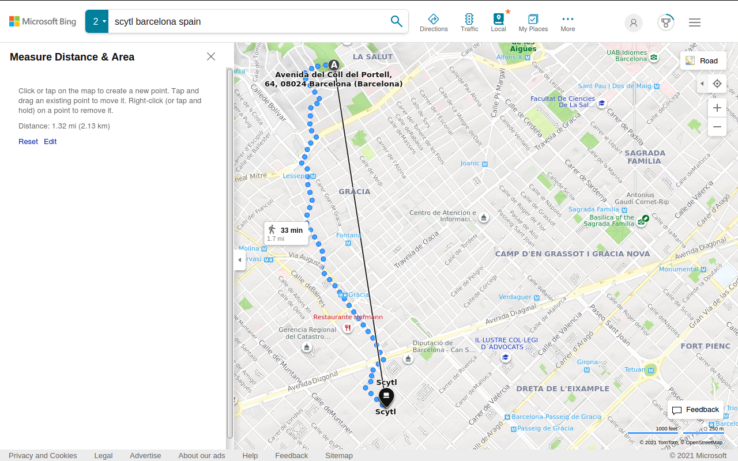Open the Rewards trophy icon

click(666, 22)
